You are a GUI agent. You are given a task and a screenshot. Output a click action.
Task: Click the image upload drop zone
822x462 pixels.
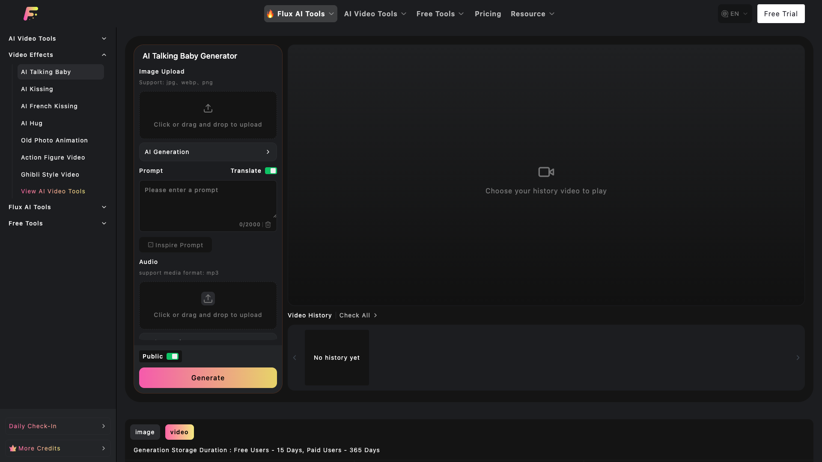pyautogui.click(x=208, y=115)
